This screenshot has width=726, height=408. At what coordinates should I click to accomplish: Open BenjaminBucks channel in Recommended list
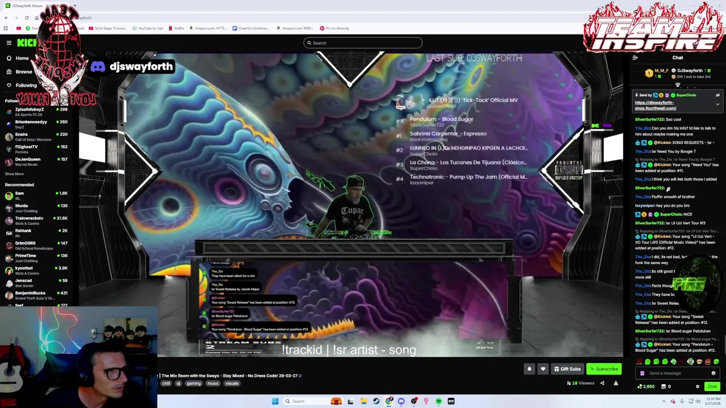(36, 295)
